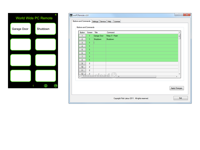Tap the down arrow circle icon on remote
The image size is (200, 150).
46,86
